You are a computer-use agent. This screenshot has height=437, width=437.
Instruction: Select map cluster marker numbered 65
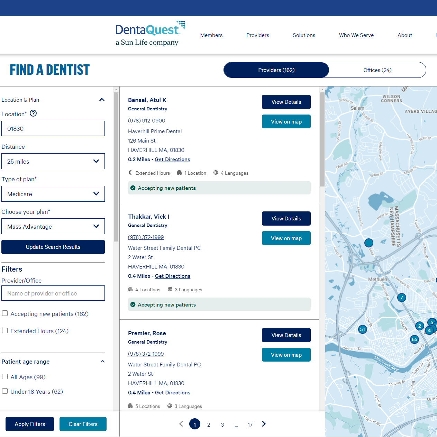point(415,339)
